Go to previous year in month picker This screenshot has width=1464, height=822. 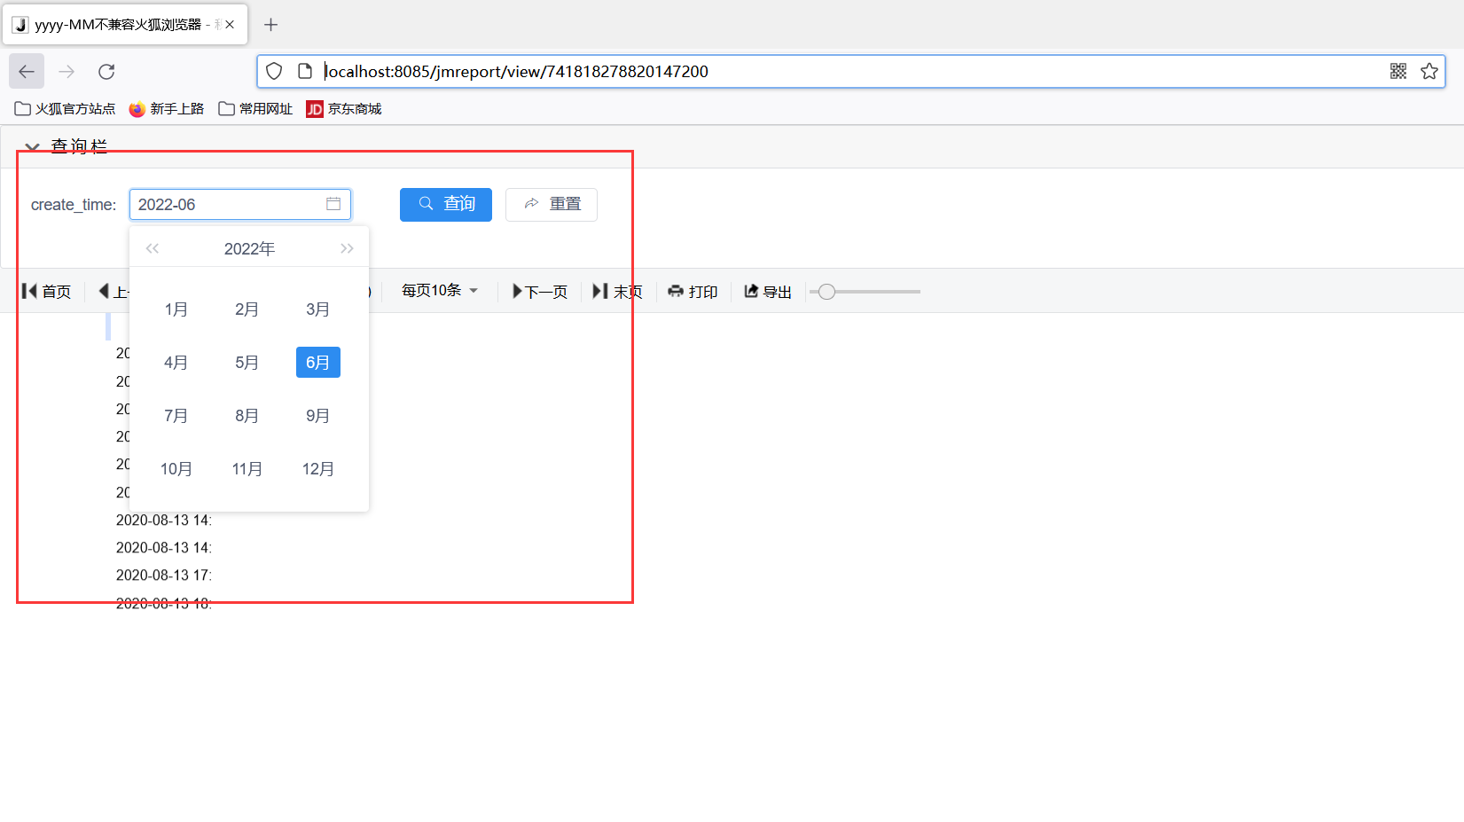click(153, 248)
